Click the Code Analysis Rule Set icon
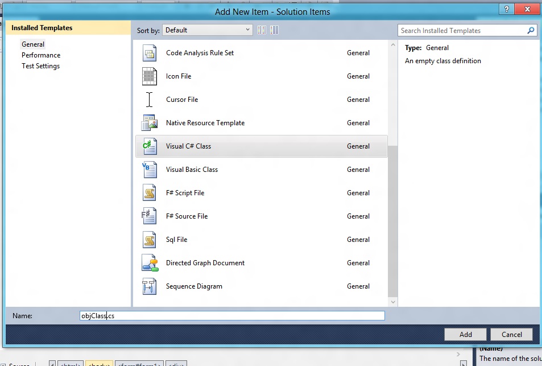This screenshot has width=542, height=366. (149, 53)
